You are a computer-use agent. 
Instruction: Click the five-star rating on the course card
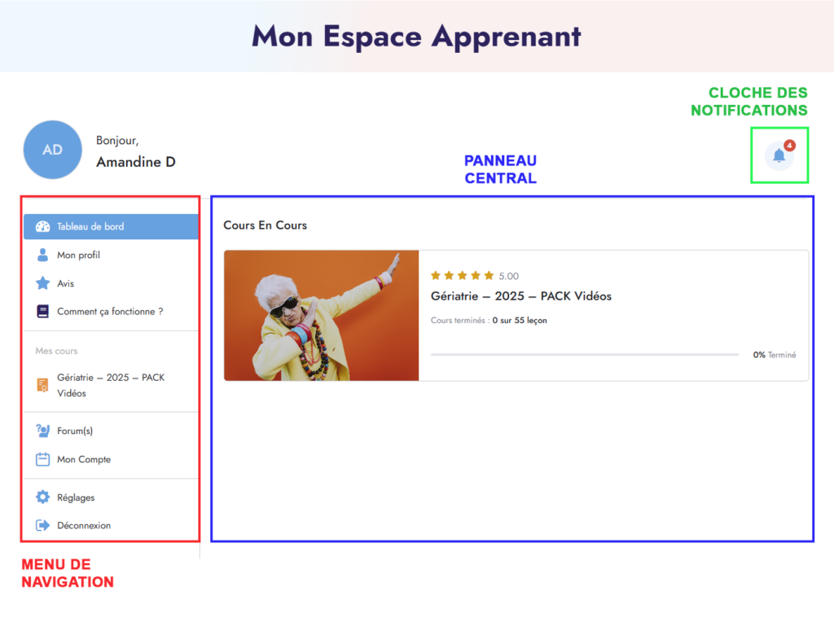[x=462, y=276]
